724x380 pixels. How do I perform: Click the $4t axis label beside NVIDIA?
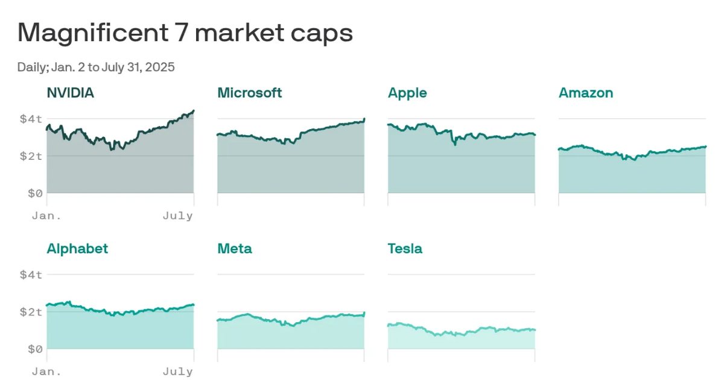[x=31, y=119]
